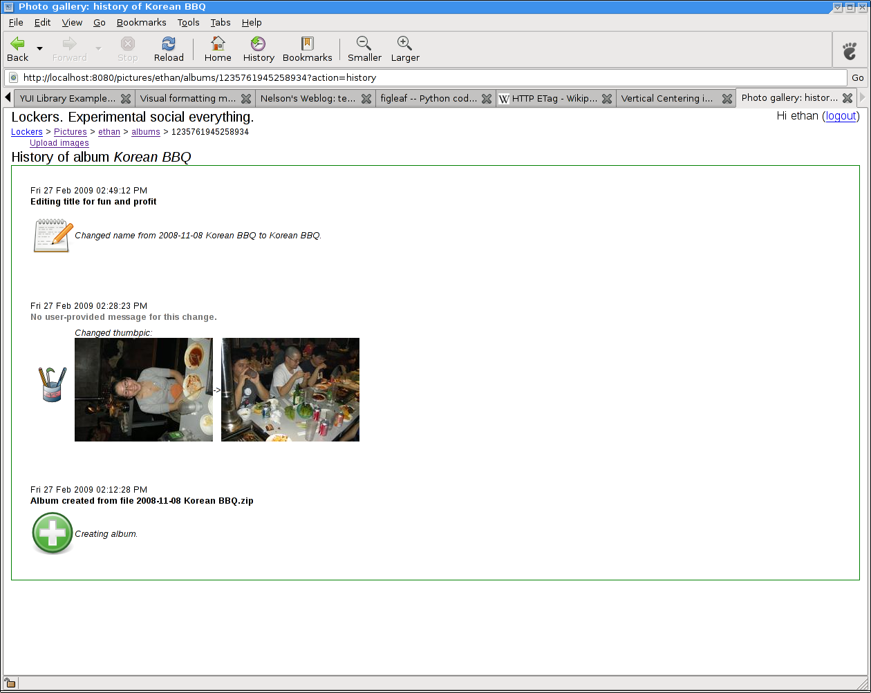Close the Photo gallery tab
This screenshot has height=693, width=871.
tap(847, 98)
